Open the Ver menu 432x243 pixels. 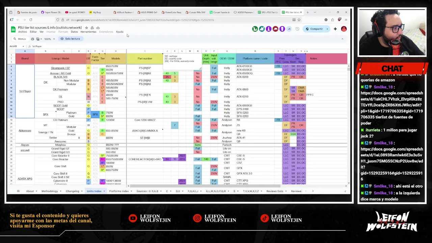42,32
